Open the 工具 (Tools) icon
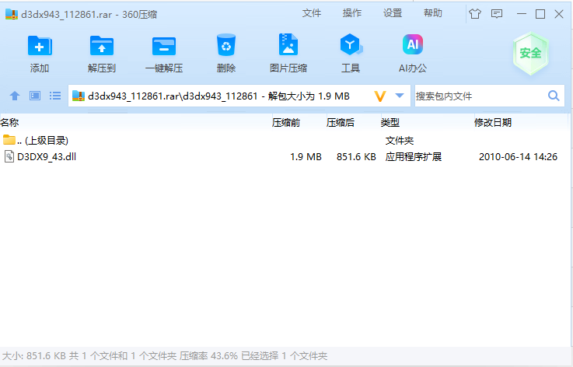Viewport: 573px width, 367px height. pos(351,44)
